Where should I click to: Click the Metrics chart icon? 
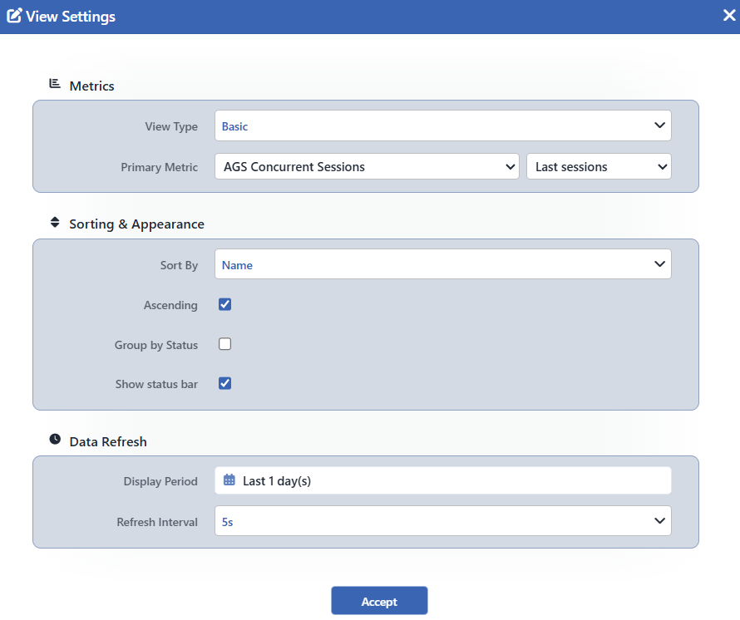pyautogui.click(x=55, y=84)
